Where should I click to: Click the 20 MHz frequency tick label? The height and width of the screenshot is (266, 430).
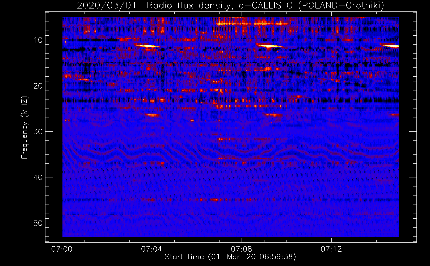click(38, 86)
